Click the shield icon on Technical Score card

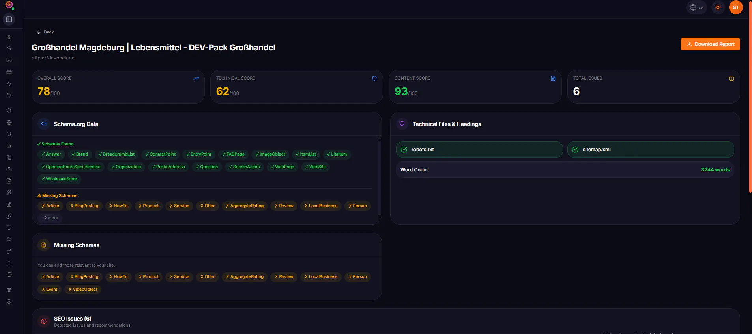pyautogui.click(x=374, y=78)
